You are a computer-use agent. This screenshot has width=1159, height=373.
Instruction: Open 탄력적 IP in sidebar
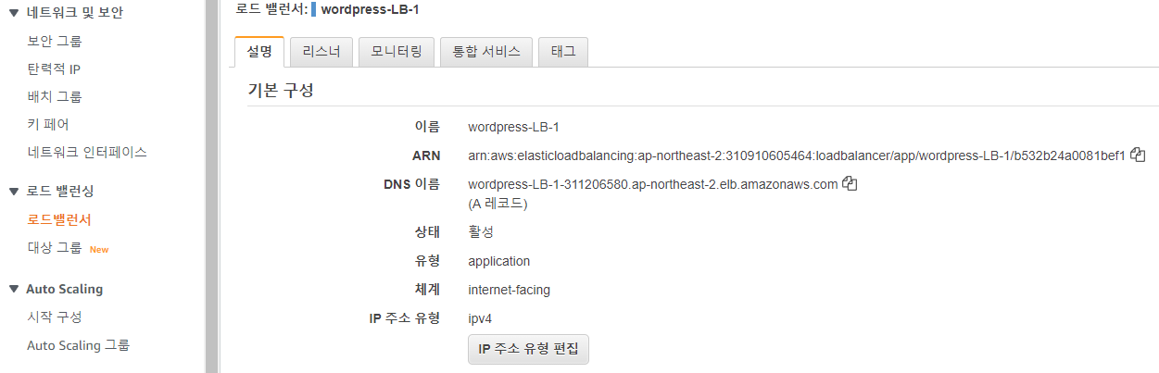coord(55,68)
